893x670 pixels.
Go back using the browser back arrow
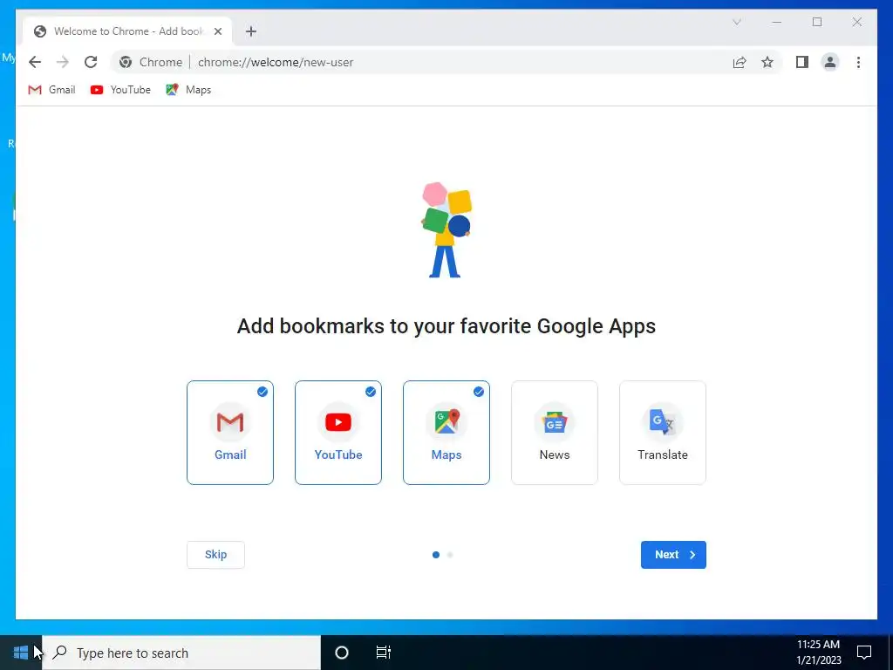coord(35,62)
